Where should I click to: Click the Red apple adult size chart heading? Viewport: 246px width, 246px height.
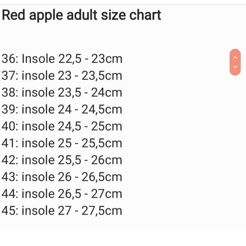[x=82, y=15]
